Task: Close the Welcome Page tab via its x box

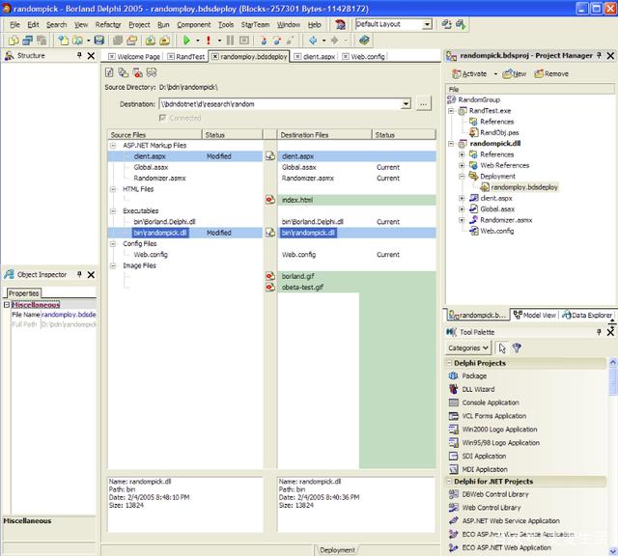Action: 112,57
